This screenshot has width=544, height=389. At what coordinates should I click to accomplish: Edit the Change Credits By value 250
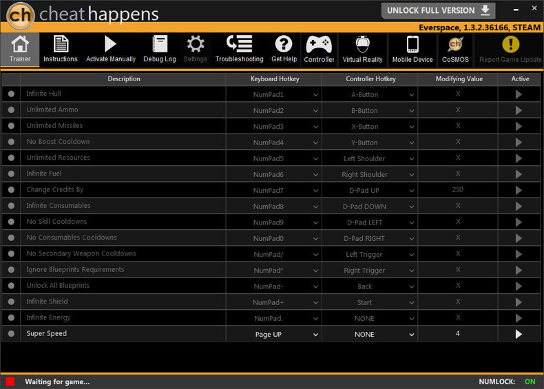point(458,189)
